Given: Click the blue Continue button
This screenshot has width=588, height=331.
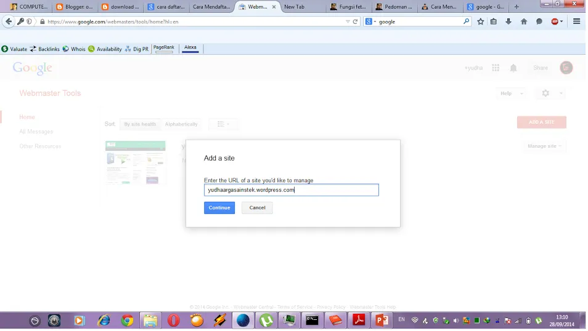Looking at the screenshot, I should [x=219, y=208].
